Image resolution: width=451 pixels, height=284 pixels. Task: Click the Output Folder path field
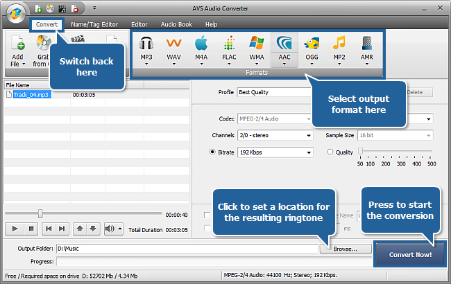tap(187, 249)
